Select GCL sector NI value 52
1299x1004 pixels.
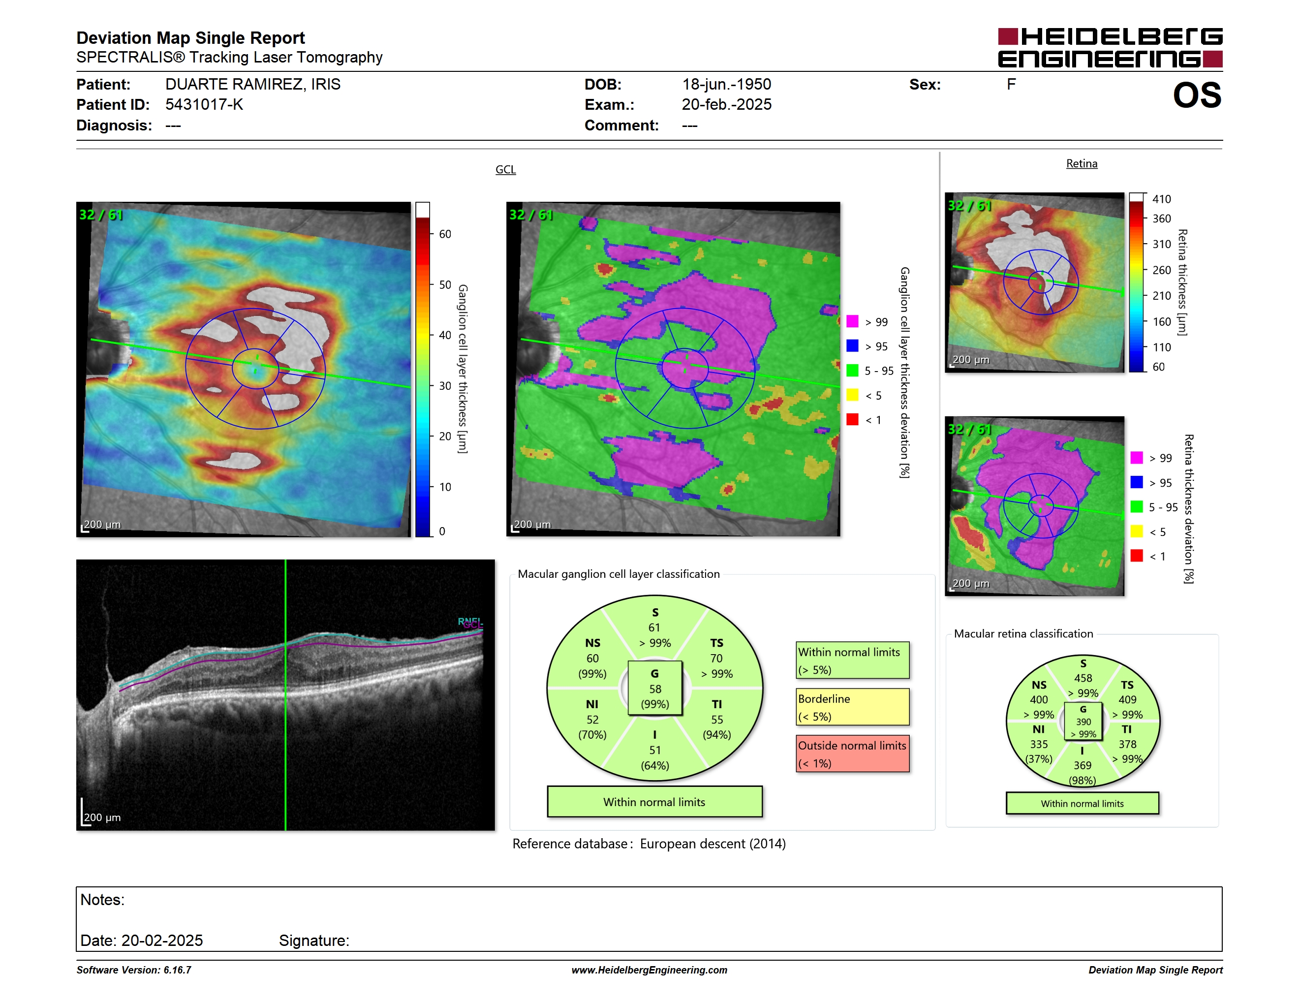point(592,720)
